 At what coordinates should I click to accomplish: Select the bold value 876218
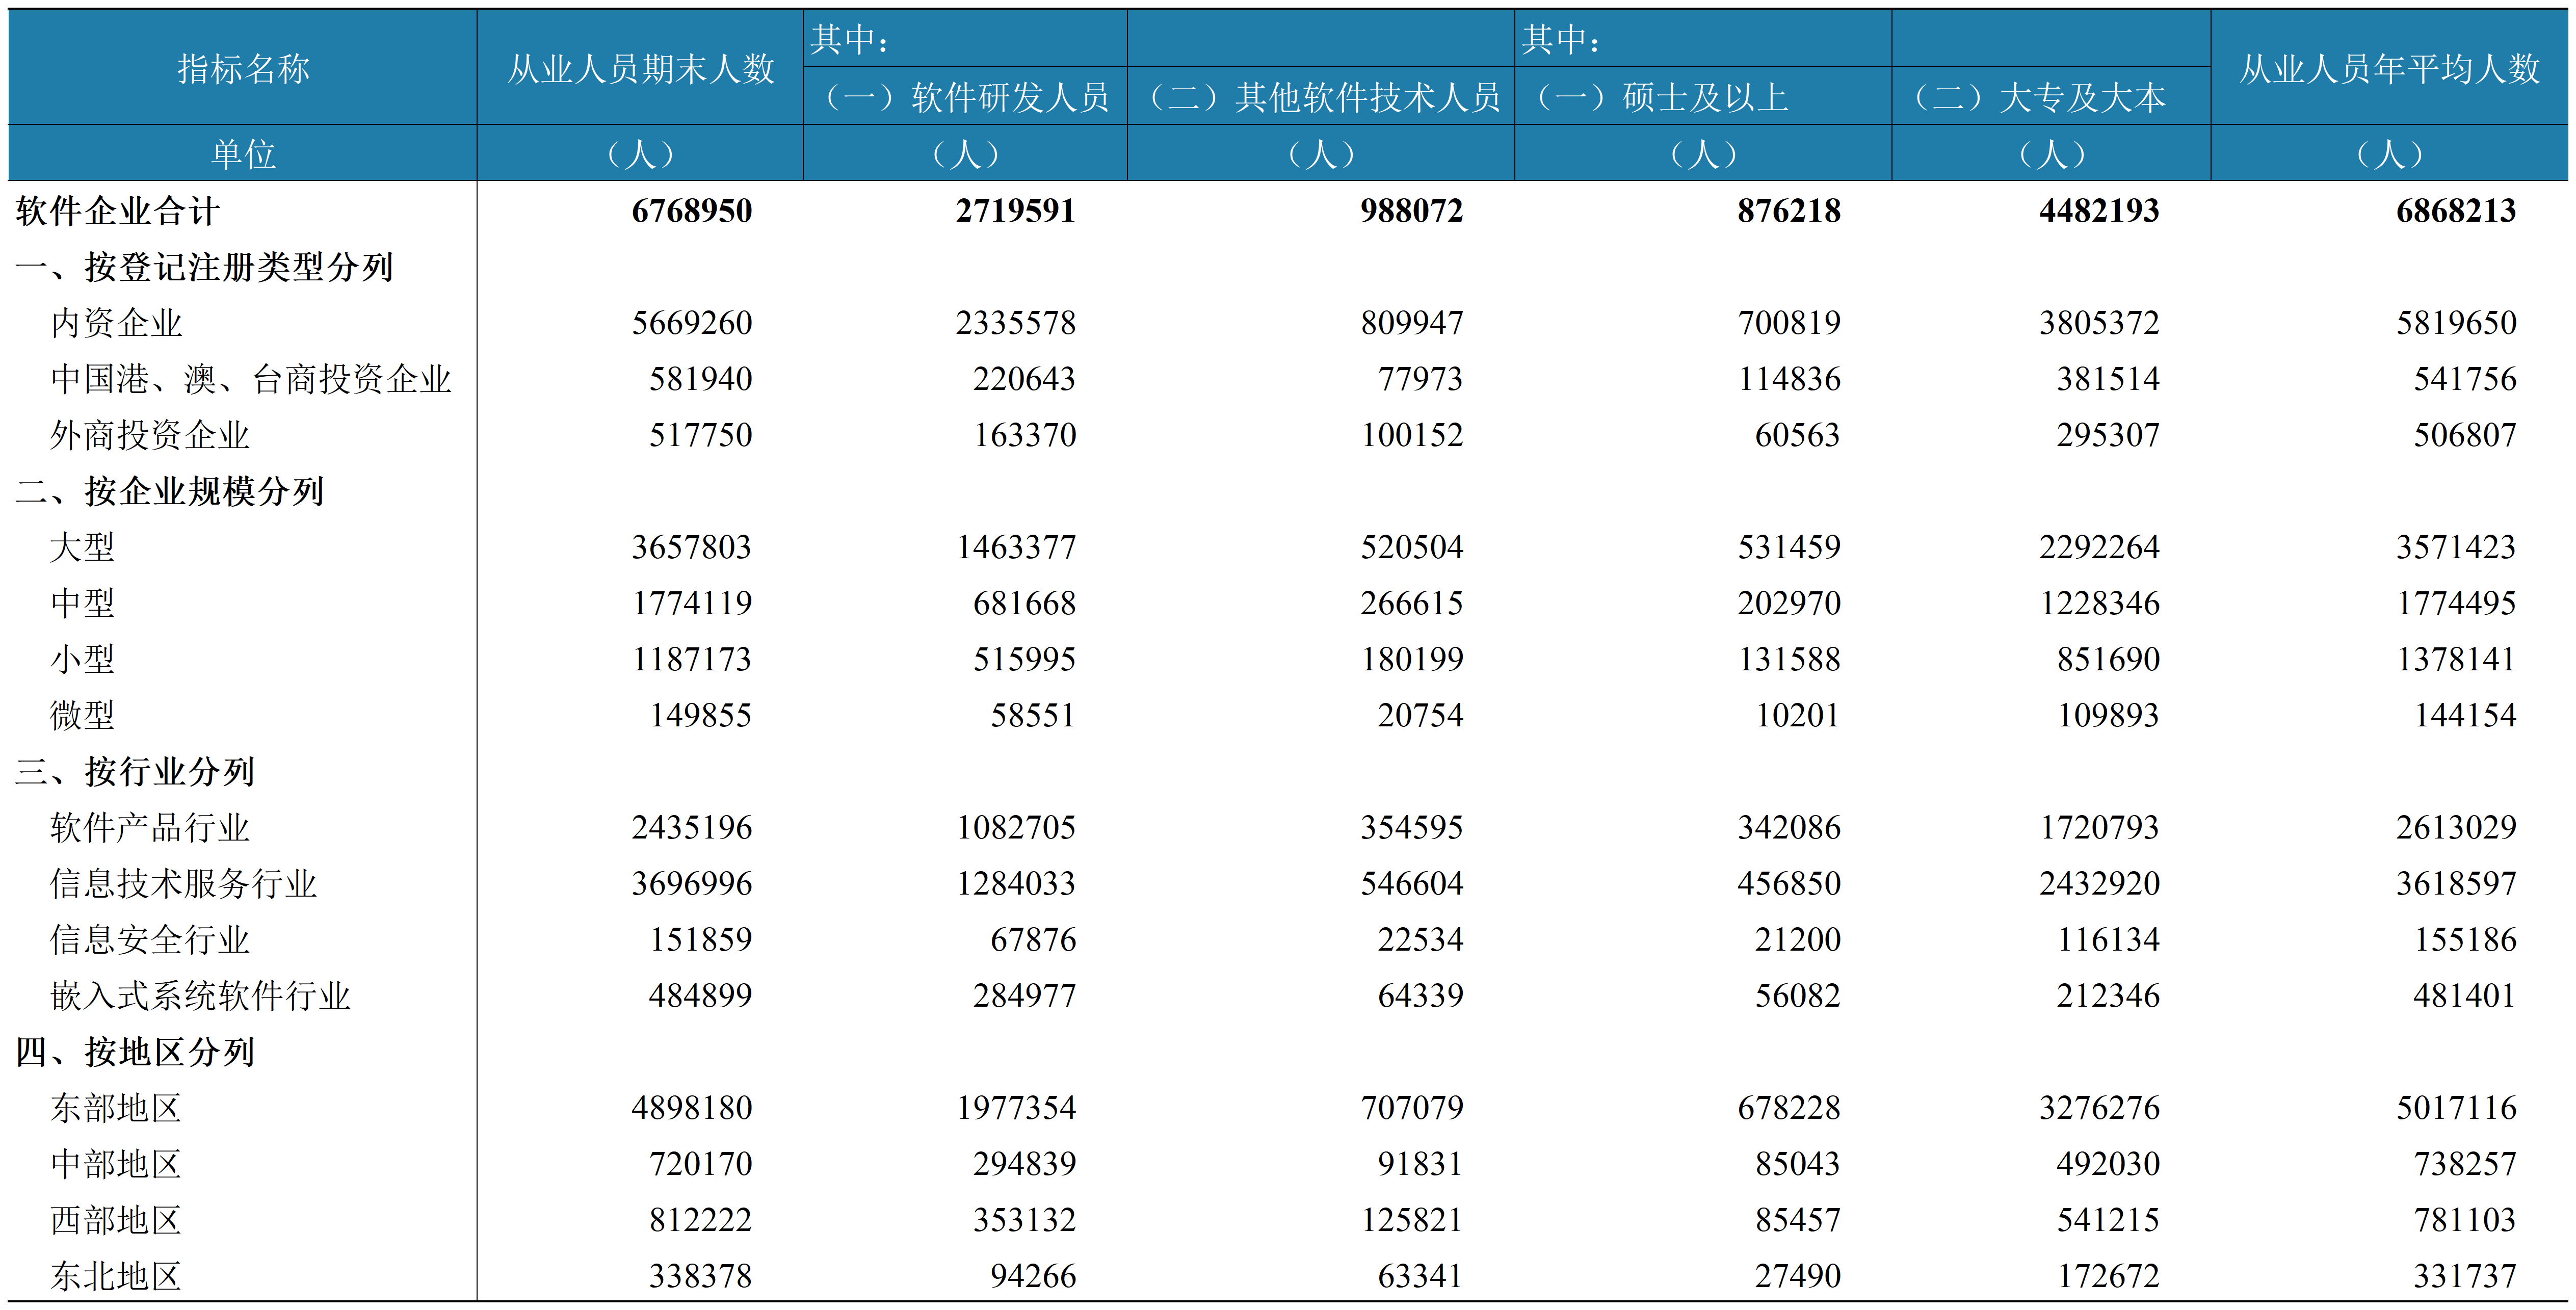point(1788,211)
